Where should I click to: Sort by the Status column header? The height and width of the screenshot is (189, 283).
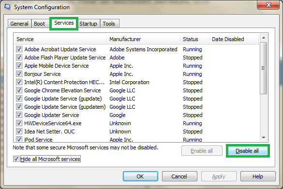(x=195, y=39)
